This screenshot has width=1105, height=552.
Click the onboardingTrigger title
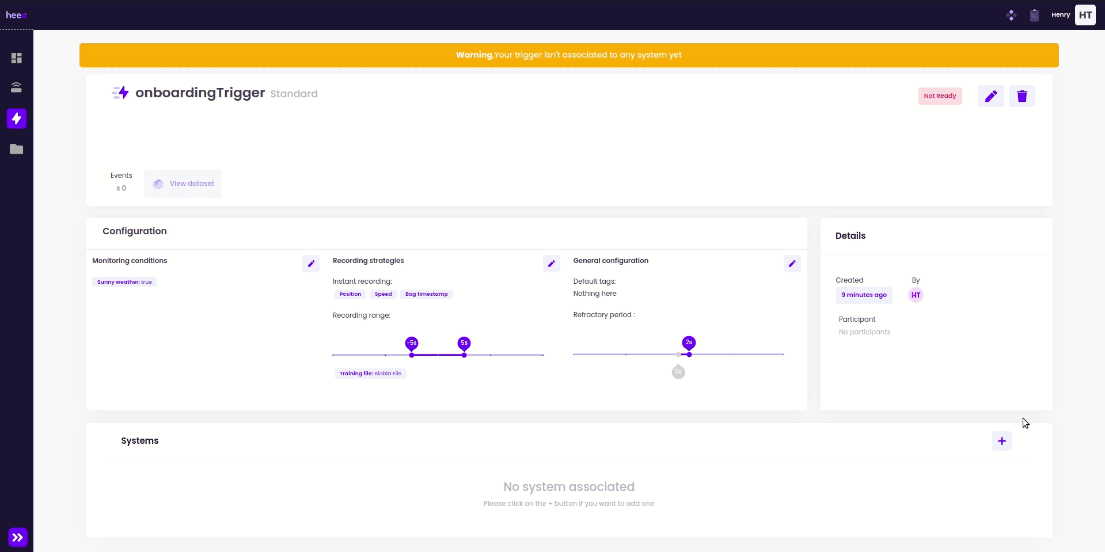coord(200,93)
